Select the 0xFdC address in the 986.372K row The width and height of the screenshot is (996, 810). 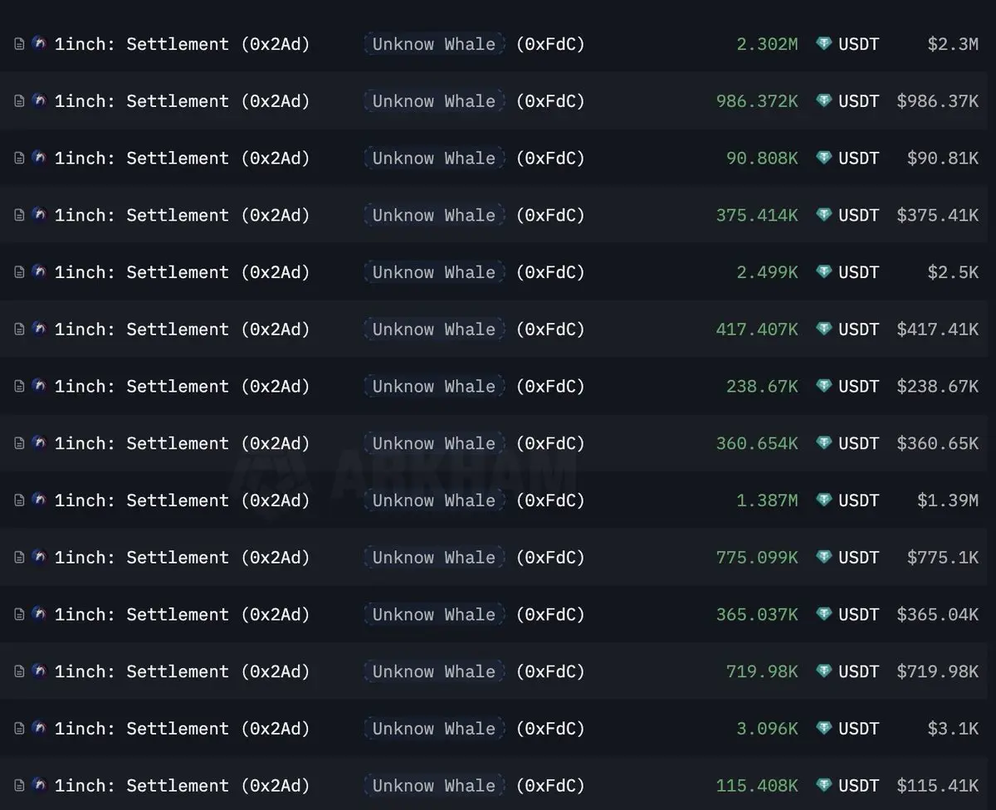click(x=550, y=101)
